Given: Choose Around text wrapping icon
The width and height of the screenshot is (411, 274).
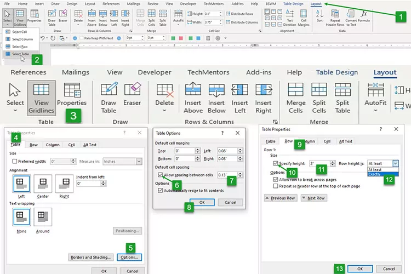Looking at the screenshot, I should click(43, 217).
